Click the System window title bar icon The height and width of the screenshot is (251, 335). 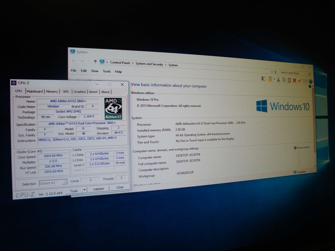pyautogui.click(x=73, y=51)
